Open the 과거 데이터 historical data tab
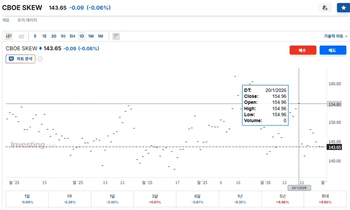350x210 pixels. pyautogui.click(x=27, y=20)
